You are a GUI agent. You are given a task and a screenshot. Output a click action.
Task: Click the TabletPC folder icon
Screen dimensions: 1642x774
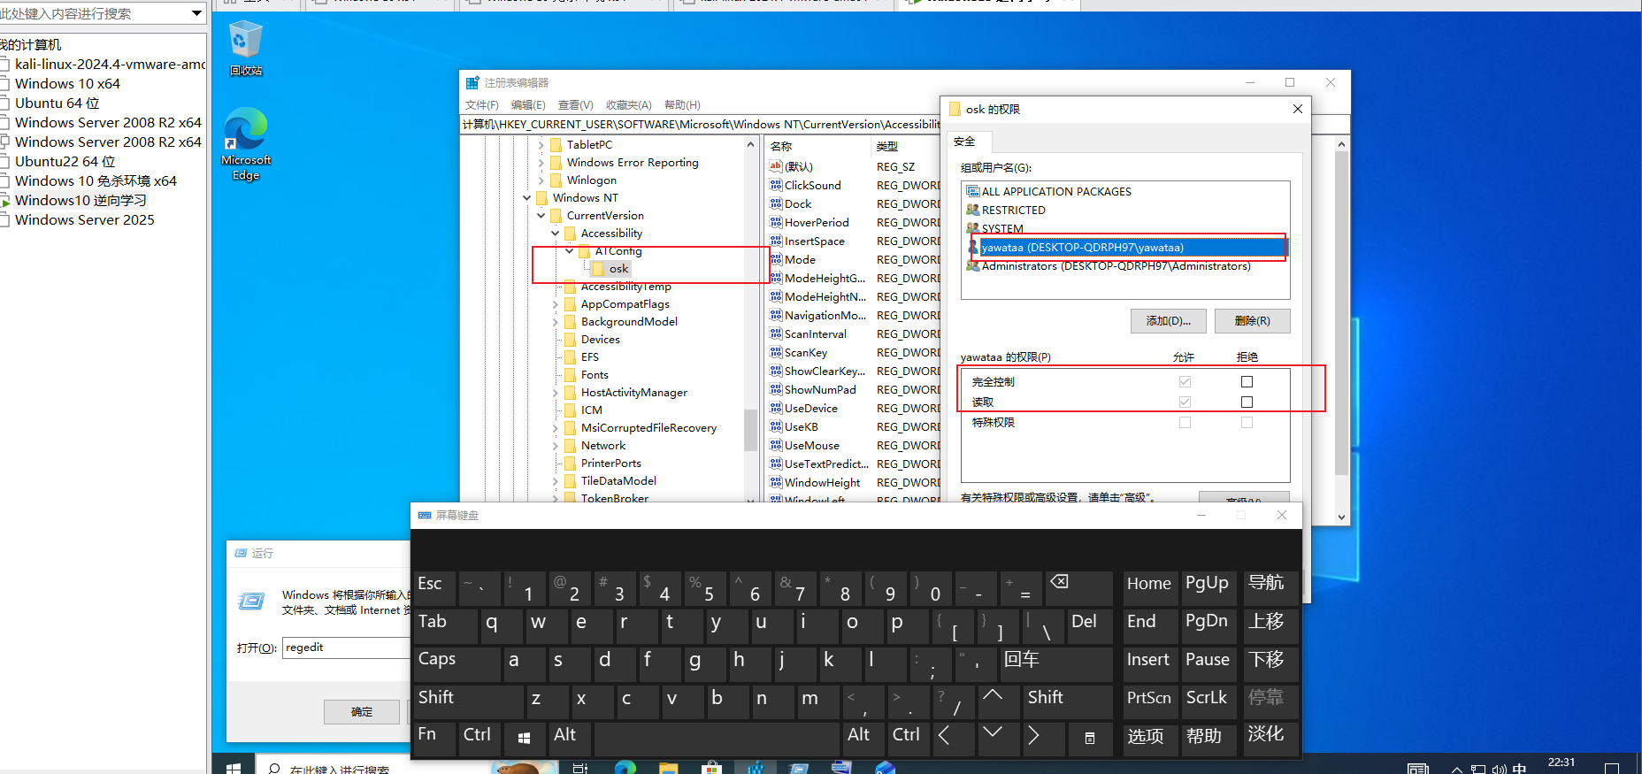point(556,145)
